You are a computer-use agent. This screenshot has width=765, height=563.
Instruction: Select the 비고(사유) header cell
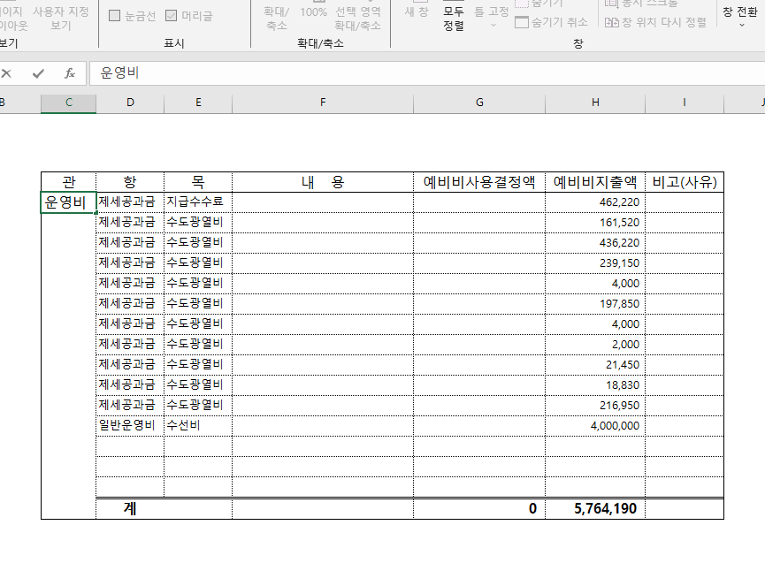point(685,182)
